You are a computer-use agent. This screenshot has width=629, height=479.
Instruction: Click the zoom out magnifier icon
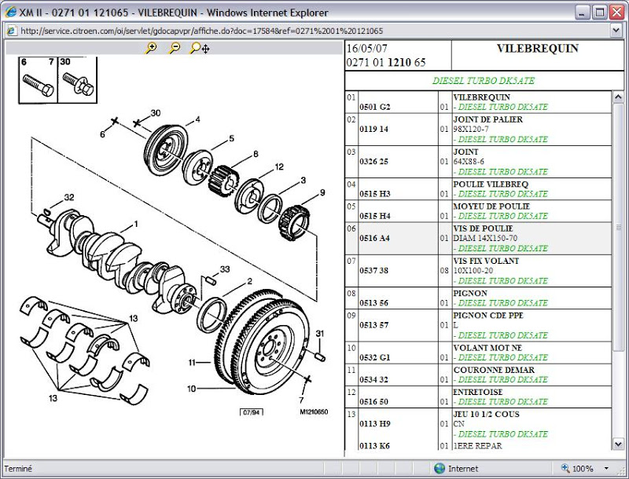tap(175, 48)
